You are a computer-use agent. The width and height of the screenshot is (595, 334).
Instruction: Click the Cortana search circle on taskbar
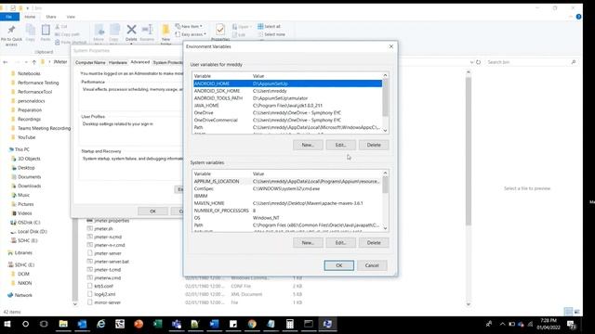pos(25,324)
